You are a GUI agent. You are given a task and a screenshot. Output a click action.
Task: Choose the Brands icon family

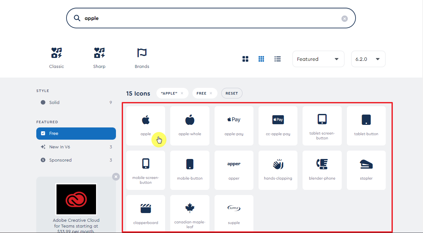[142, 58]
